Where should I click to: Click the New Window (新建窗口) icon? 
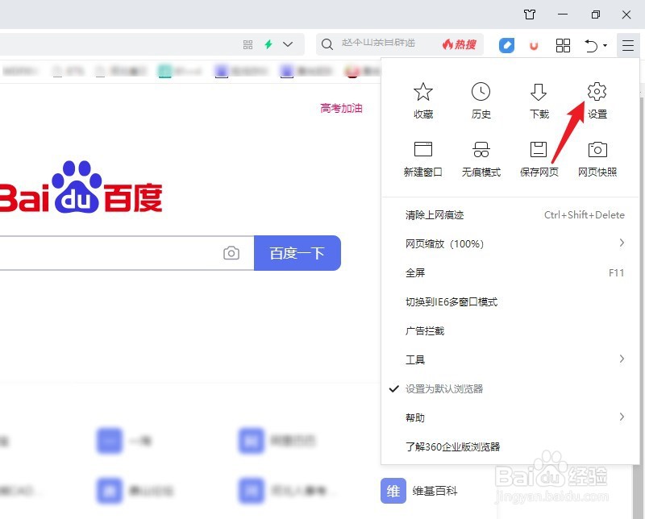[422, 149]
